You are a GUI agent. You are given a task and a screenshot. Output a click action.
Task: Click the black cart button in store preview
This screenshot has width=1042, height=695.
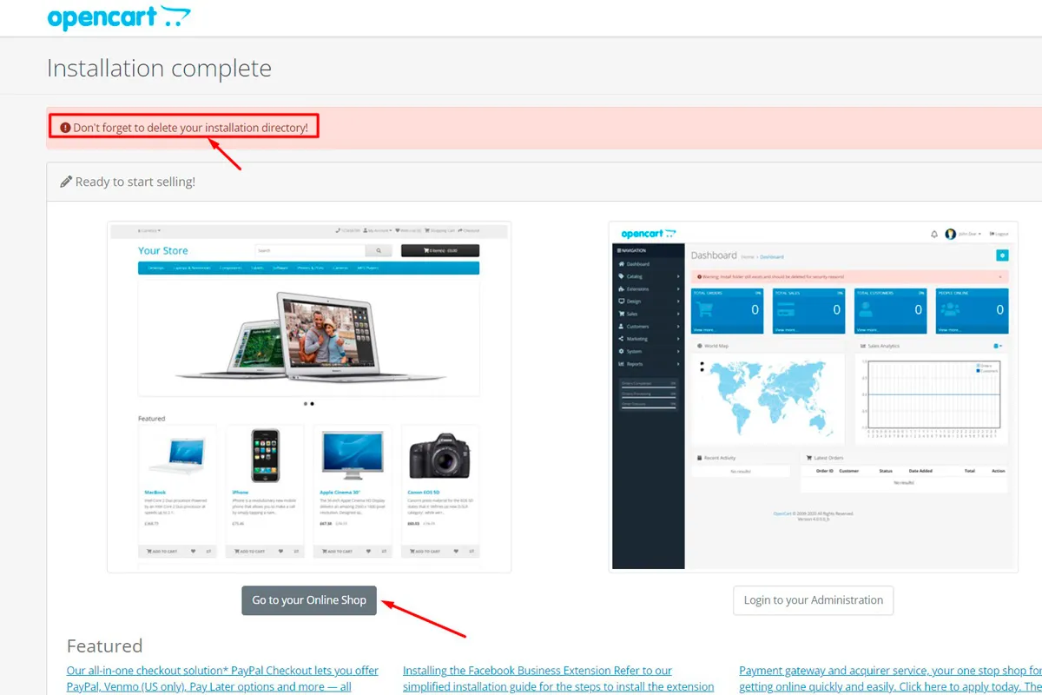tap(439, 251)
